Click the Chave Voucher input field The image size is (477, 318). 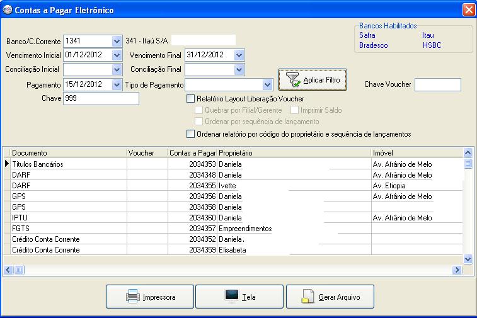pyautogui.click(x=437, y=84)
